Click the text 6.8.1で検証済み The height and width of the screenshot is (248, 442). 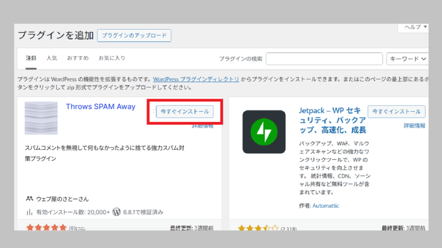click(x=143, y=212)
